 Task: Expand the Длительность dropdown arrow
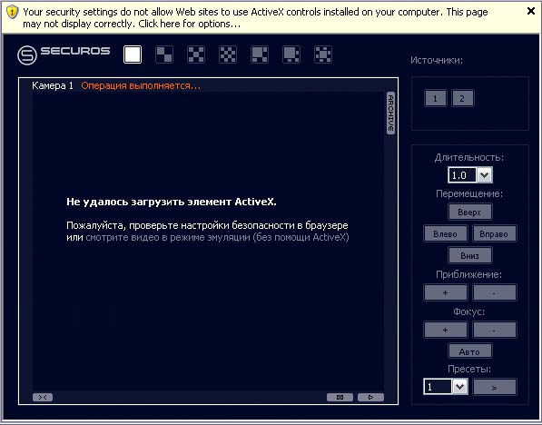(x=485, y=175)
